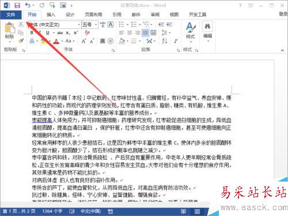Viewport: 288px width, 216px height.
Task: Click the Bullets list icon
Action: pos(122,25)
